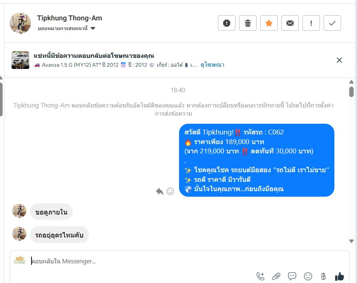The image size is (357, 283).
Task: Toggle the orange star follow-up marker
Action: (x=269, y=23)
